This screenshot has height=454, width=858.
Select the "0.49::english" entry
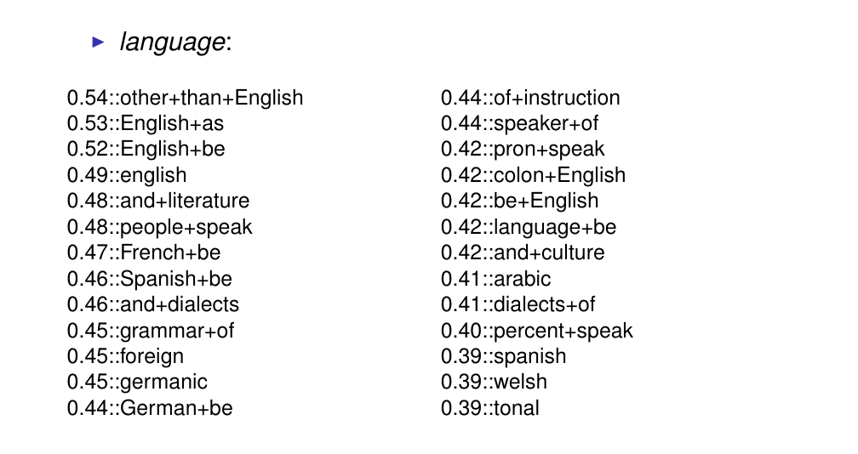click(x=126, y=175)
